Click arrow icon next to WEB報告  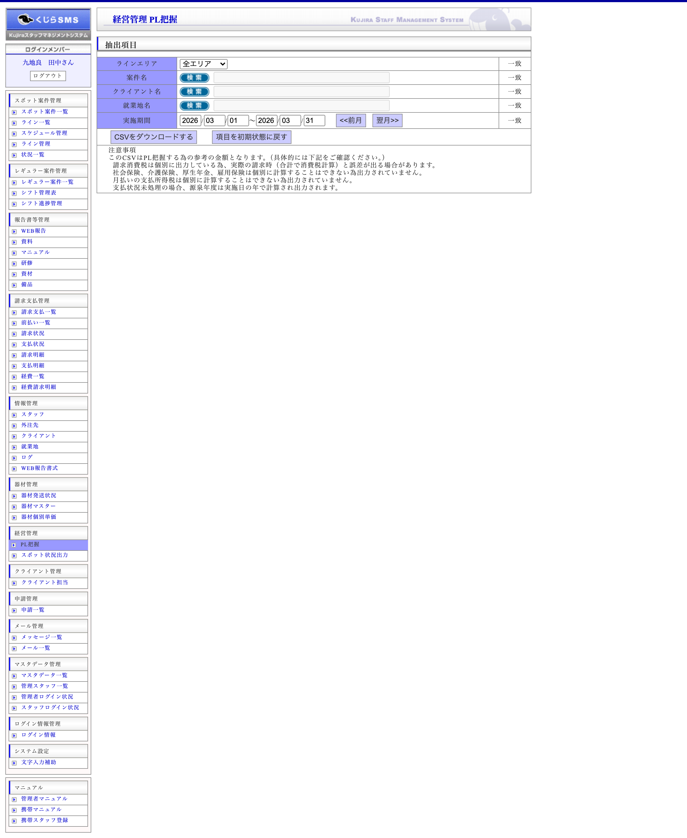14,232
